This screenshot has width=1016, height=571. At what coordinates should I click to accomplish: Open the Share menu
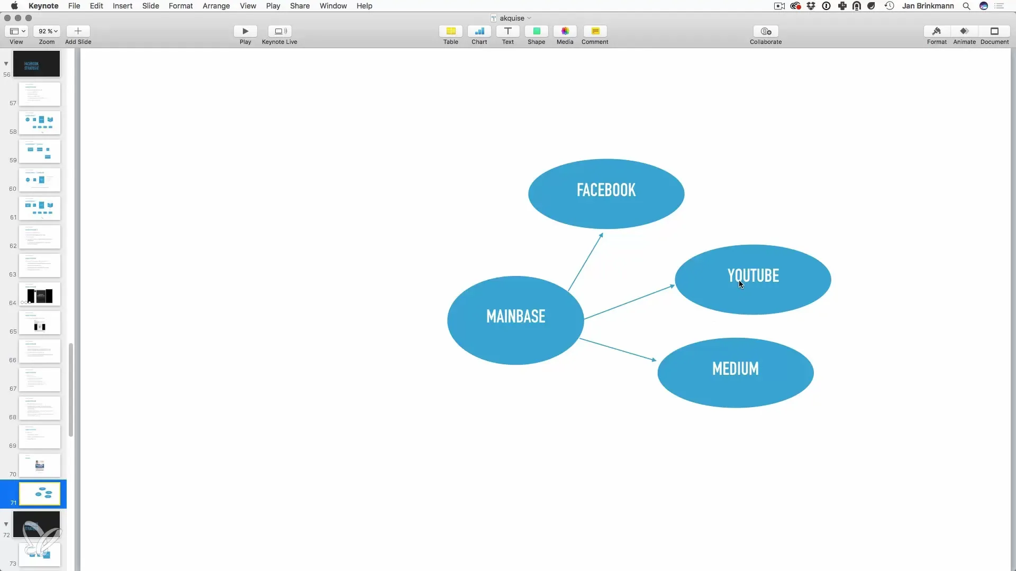(x=300, y=6)
